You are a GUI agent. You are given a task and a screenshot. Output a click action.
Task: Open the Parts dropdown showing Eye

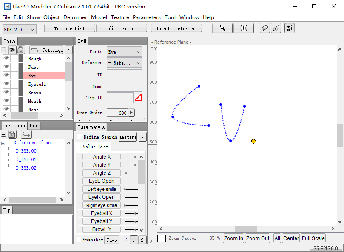click(124, 52)
